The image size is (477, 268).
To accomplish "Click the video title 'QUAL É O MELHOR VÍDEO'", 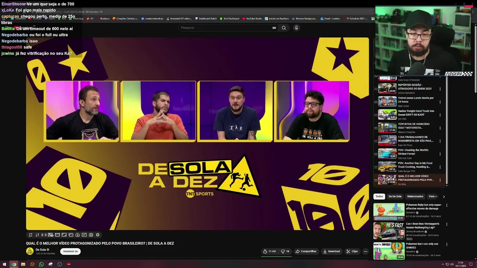I will click(x=100, y=243).
